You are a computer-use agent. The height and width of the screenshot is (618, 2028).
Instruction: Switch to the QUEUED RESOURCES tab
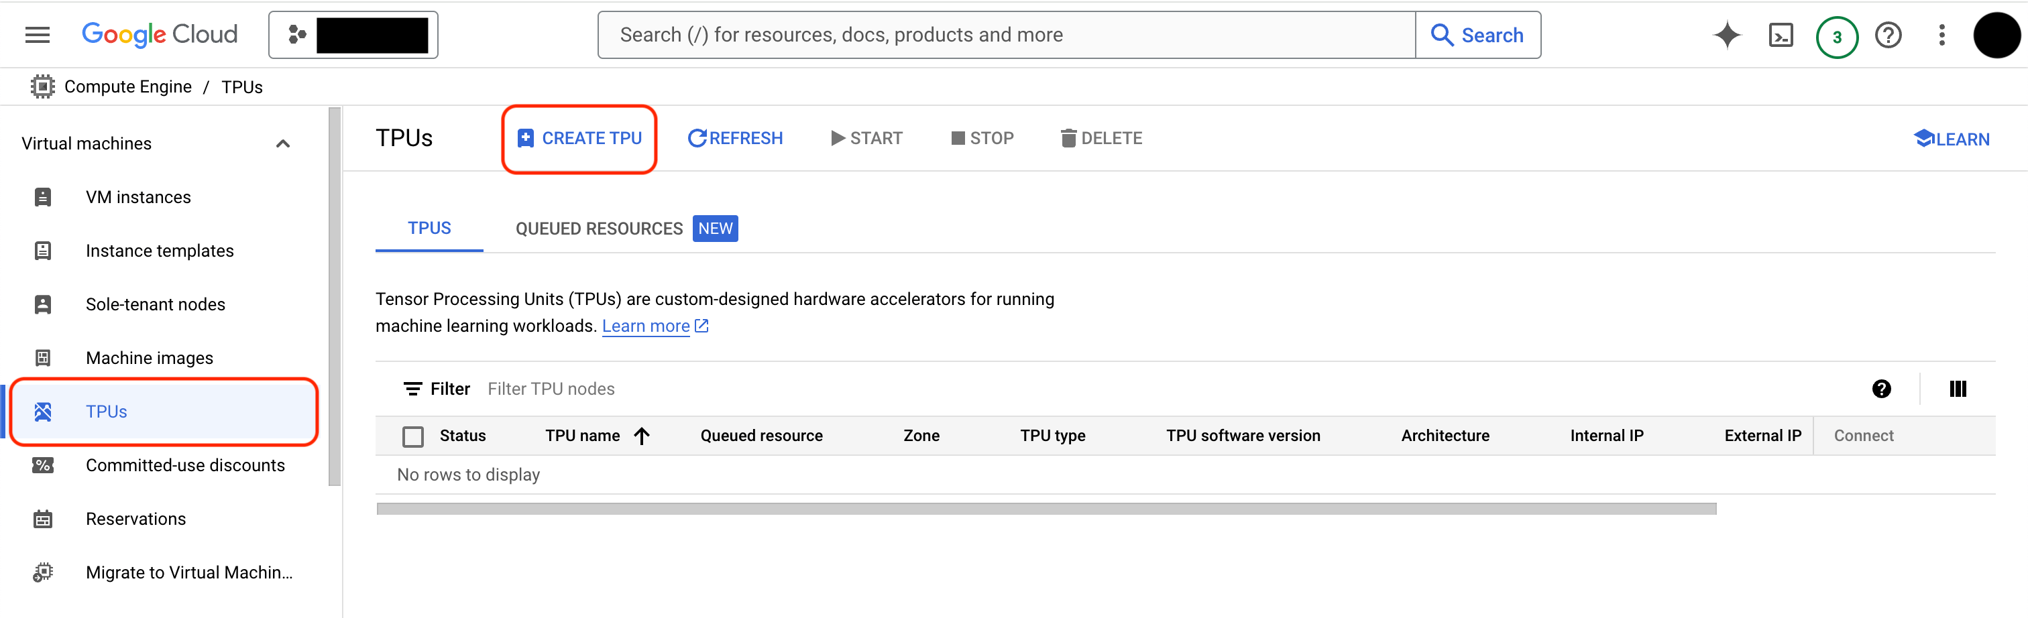pos(598,229)
